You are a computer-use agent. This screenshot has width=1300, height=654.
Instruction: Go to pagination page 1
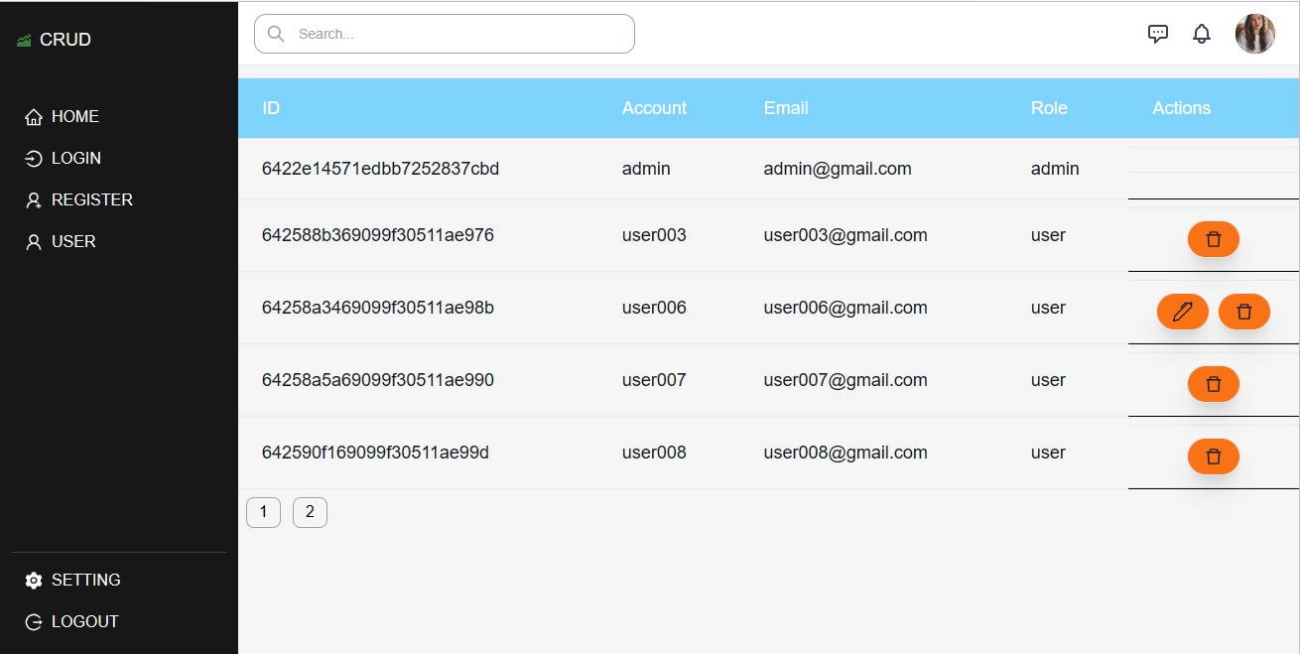[x=263, y=512]
